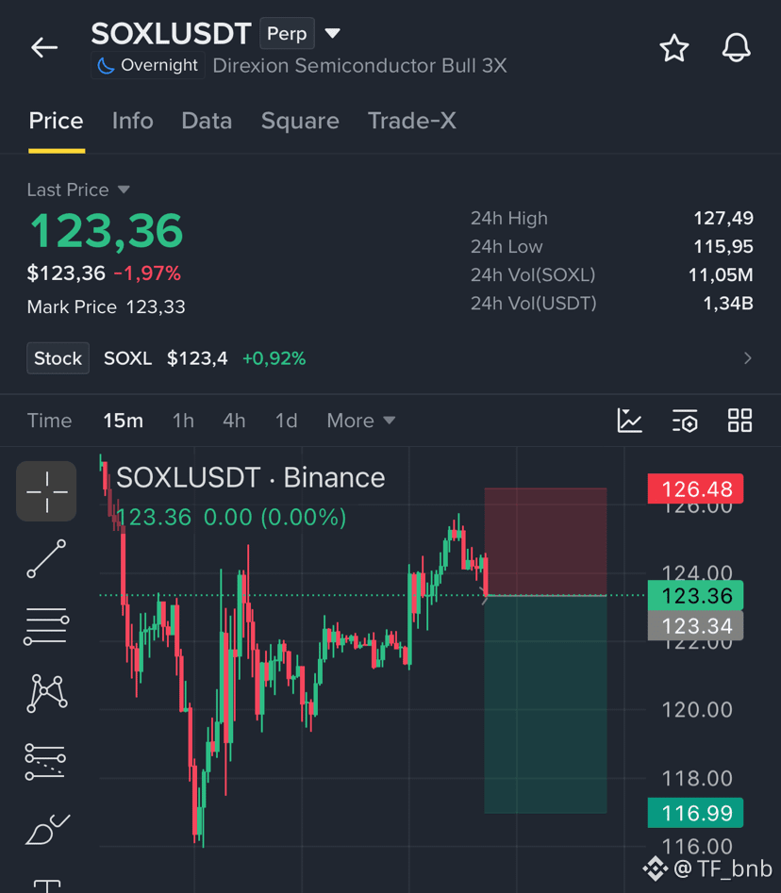
Task: Expand the Last Price type dropdown
Action: [124, 190]
